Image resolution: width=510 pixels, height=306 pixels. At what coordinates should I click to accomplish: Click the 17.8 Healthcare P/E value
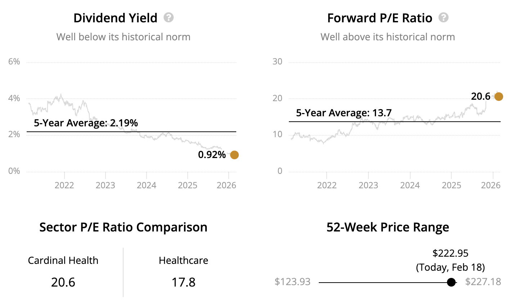click(183, 282)
